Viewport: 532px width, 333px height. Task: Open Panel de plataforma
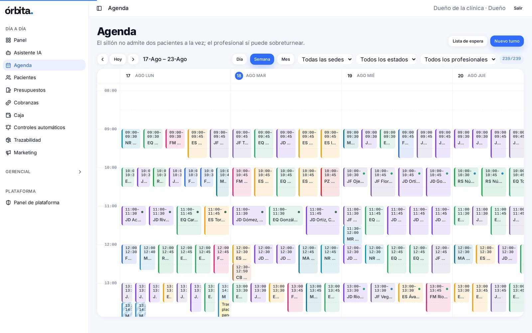coord(44,202)
